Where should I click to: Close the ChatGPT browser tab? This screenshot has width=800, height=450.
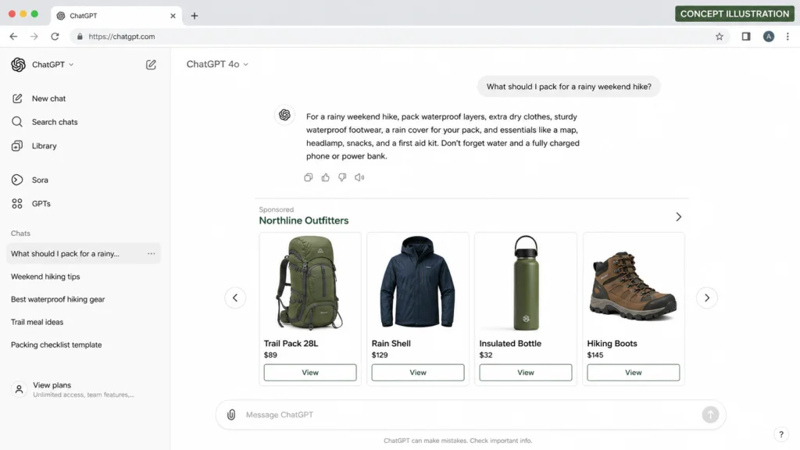[173, 16]
